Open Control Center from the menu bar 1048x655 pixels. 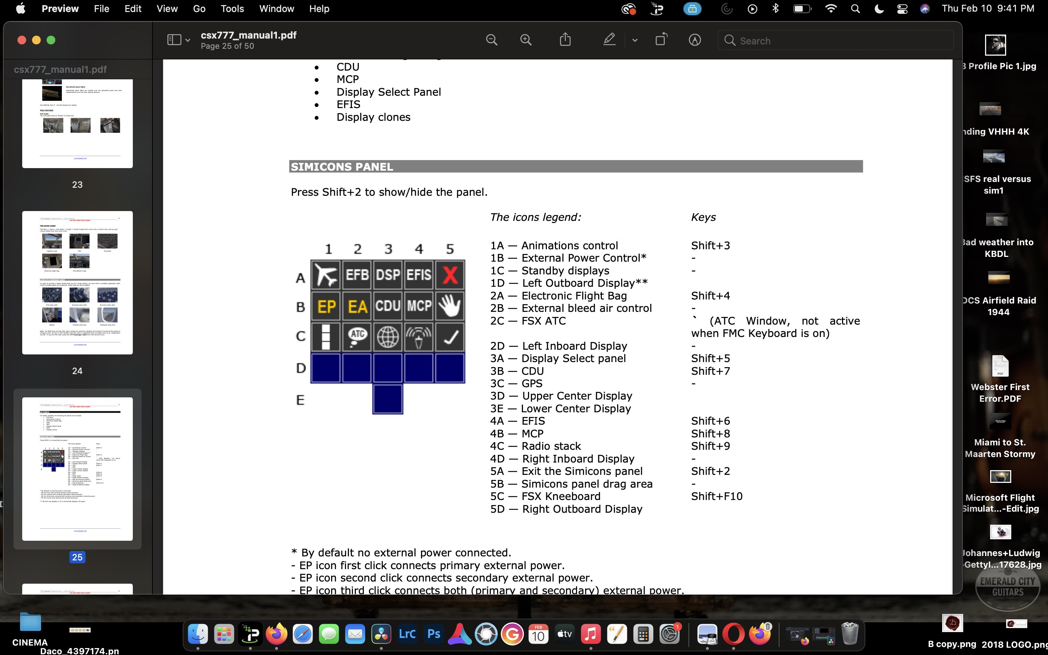(902, 8)
